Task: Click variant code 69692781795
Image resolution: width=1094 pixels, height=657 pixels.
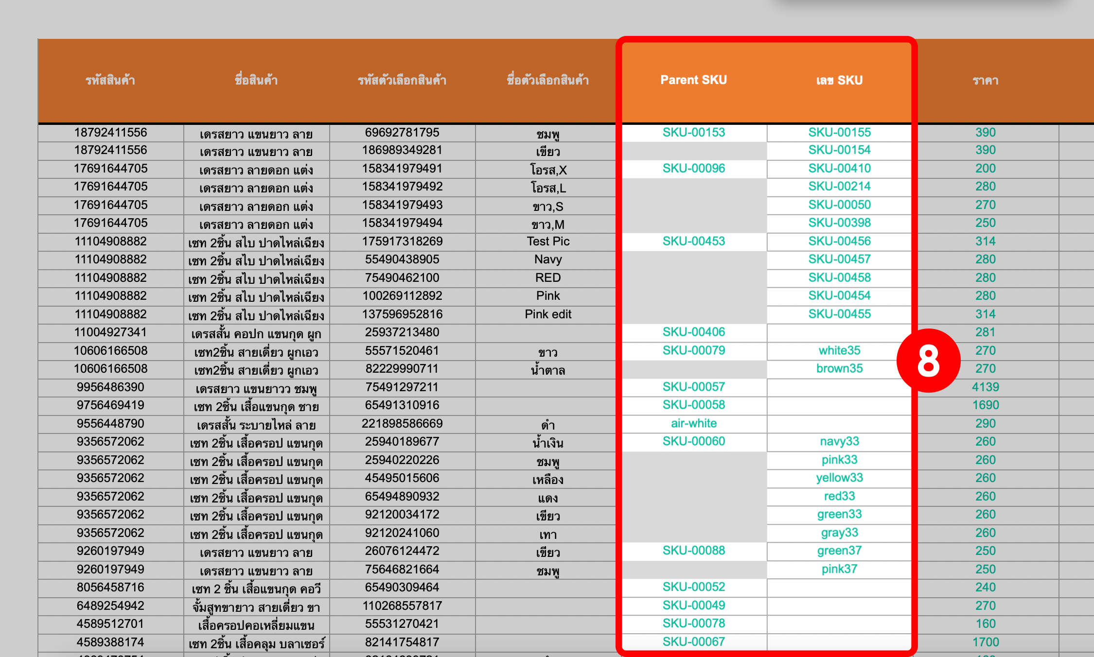Action: tap(402, 132)
